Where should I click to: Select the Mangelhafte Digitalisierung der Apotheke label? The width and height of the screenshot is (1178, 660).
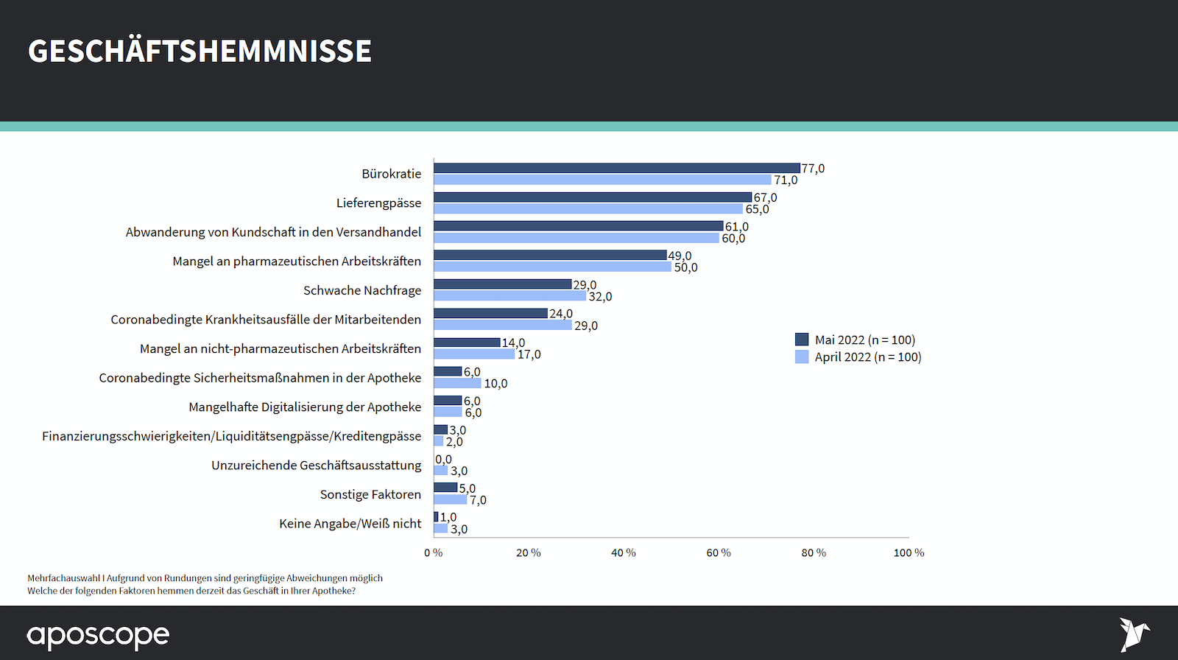(305, 407)
